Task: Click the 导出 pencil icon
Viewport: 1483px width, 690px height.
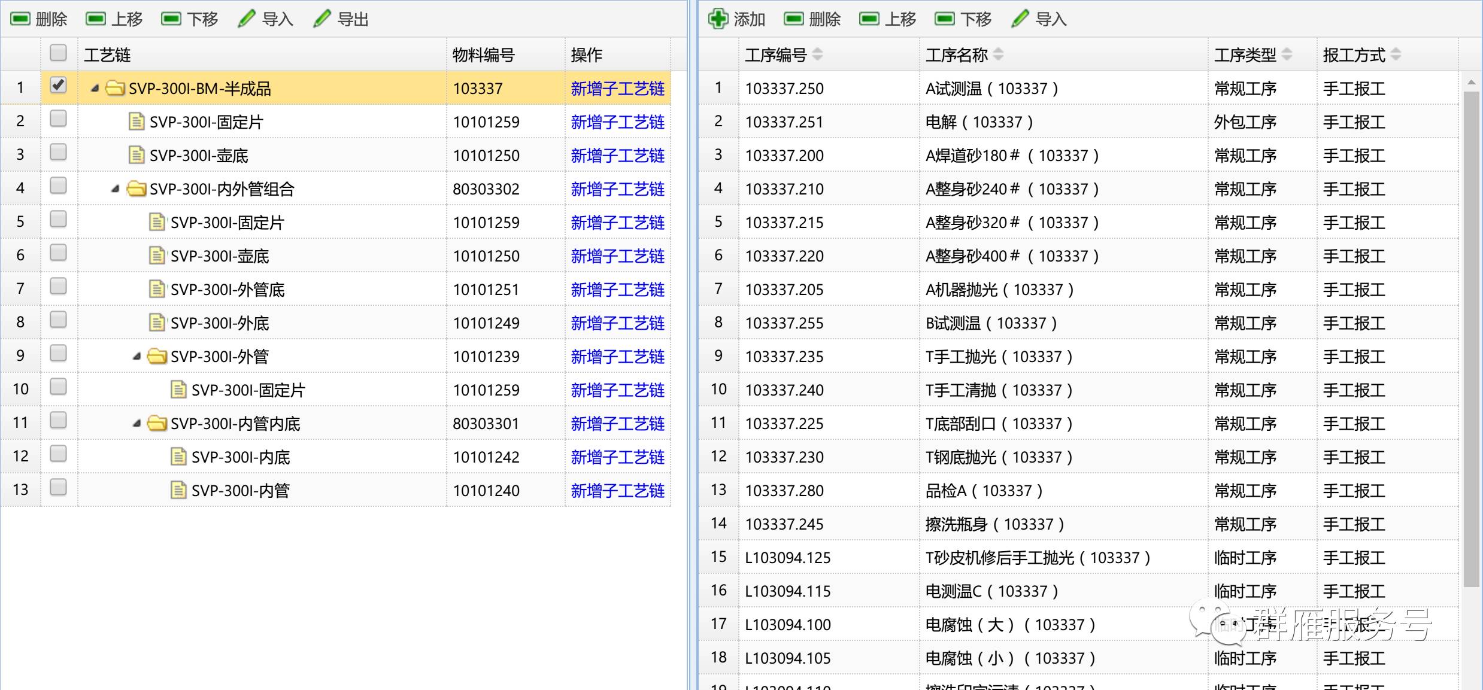Action: click(322, 19)
